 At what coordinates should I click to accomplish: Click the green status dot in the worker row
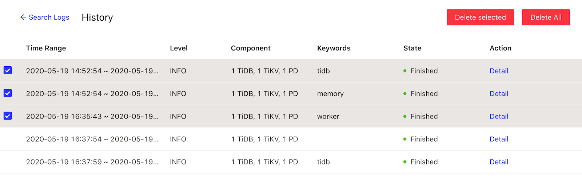pos(405,116)
